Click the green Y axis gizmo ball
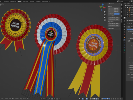This screenshot has width=133, height=100. (x=101, y=7)
